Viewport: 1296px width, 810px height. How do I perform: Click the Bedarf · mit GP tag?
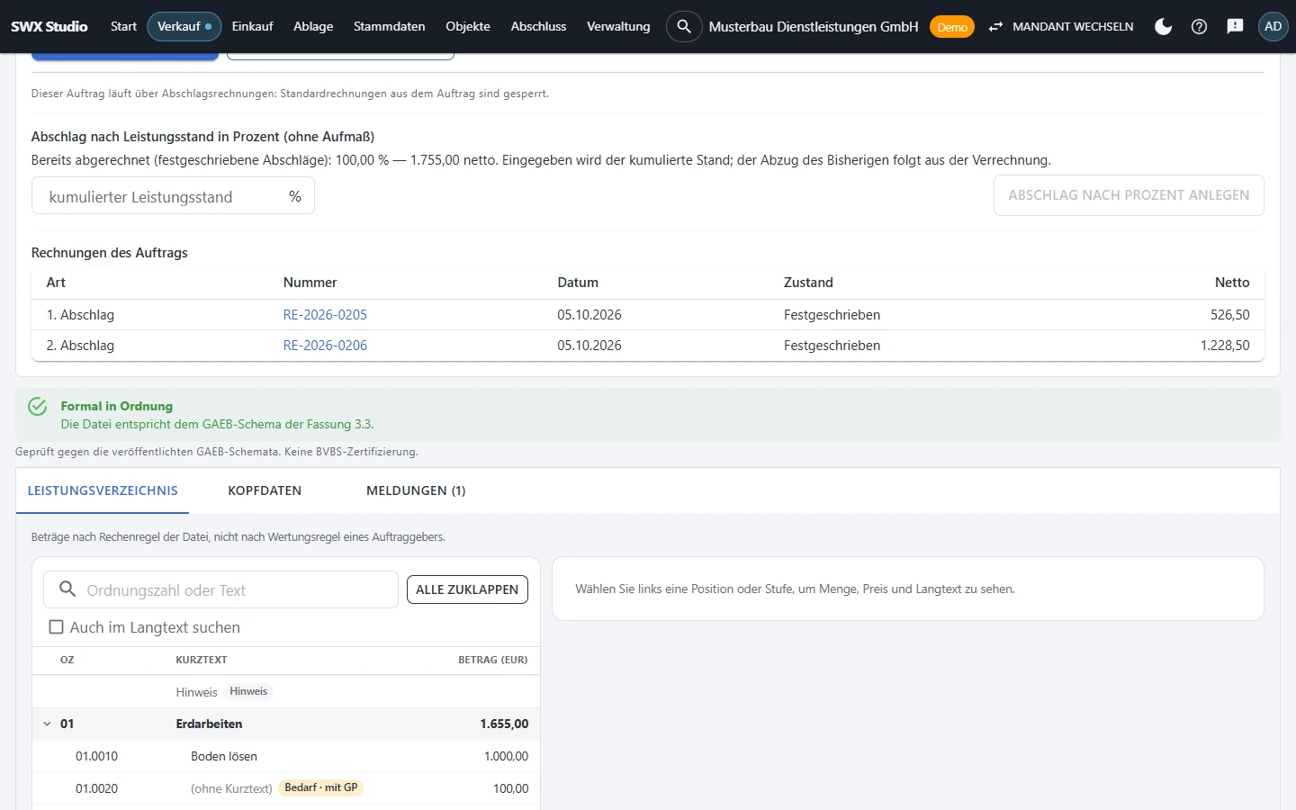(x=321, y=787)
